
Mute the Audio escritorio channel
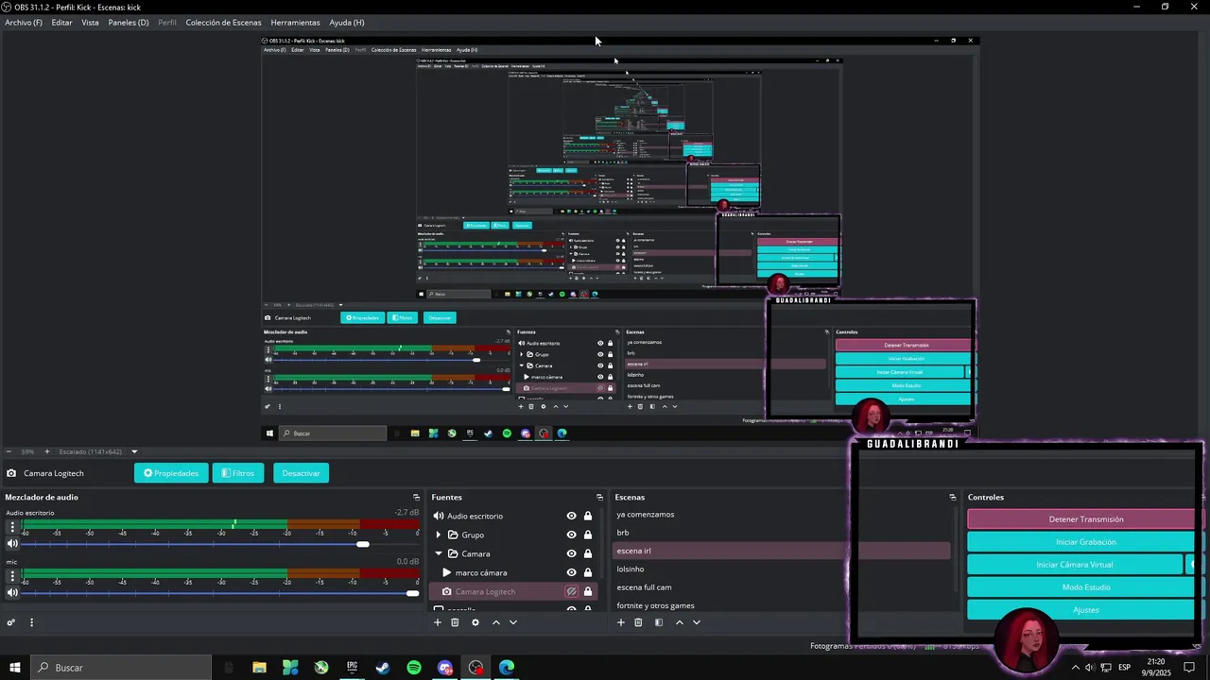coord(12,544)
